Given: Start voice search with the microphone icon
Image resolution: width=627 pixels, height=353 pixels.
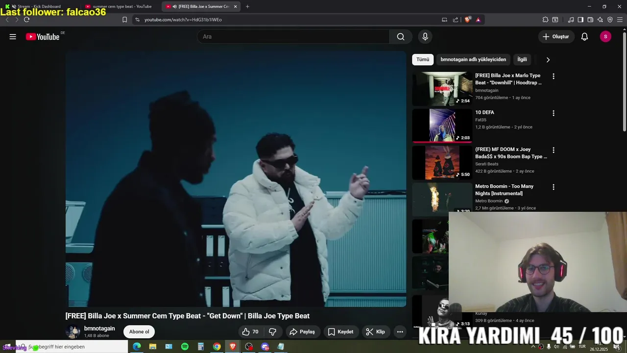Looking at the screenshot, I should click(425, 37).
